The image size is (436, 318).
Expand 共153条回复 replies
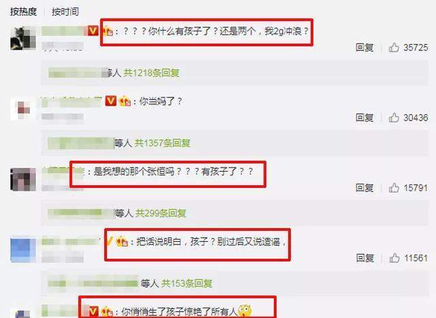pyautogui.click(x=187, y=283)
